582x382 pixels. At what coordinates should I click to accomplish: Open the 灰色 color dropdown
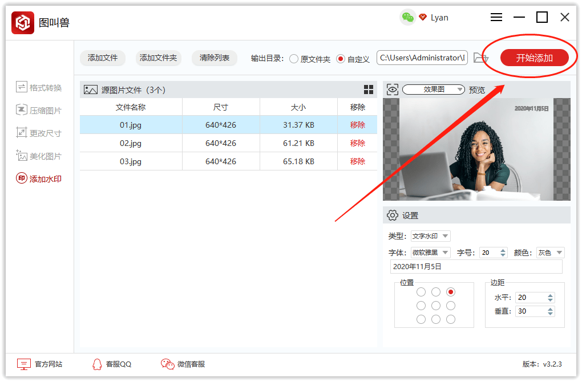(x=550, y=253)
